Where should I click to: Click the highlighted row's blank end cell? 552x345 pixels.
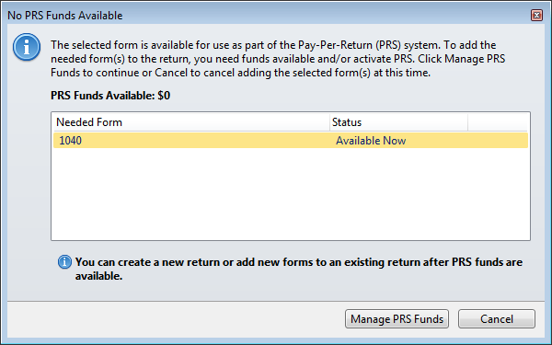[498, 141]
